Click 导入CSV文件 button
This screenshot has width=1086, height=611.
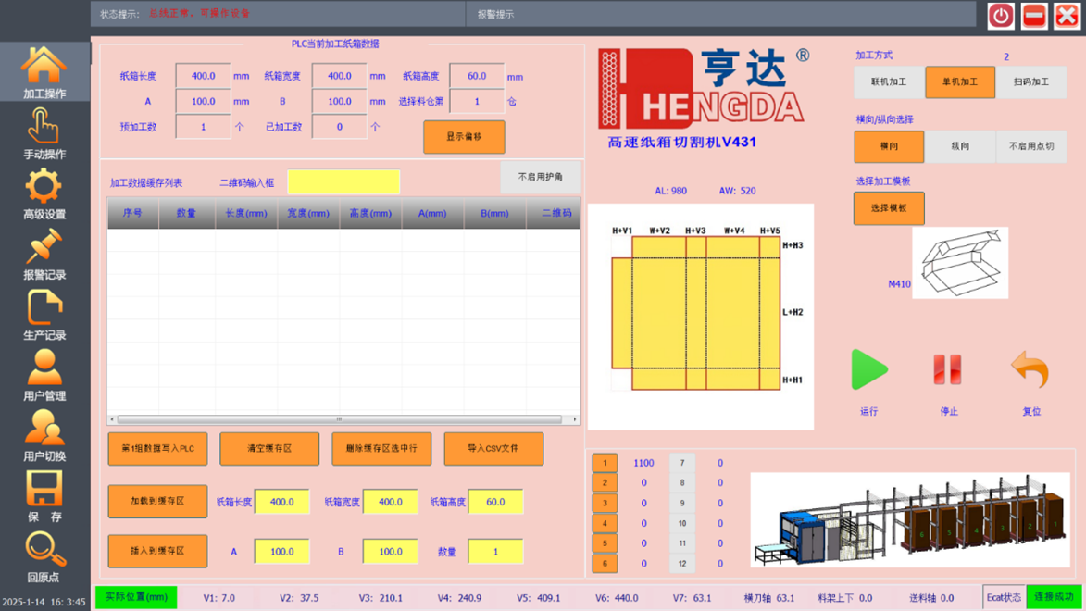tap(493, 449)
